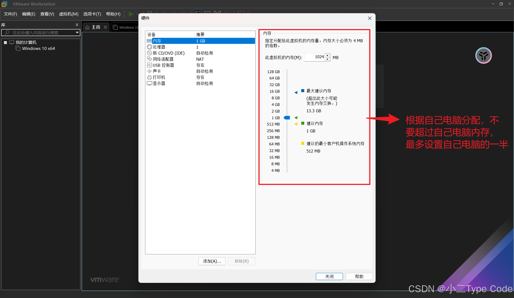Select the 声卡 sound card row
The height and width of the screenshot is (298, 514).
(x=200, y=71)
